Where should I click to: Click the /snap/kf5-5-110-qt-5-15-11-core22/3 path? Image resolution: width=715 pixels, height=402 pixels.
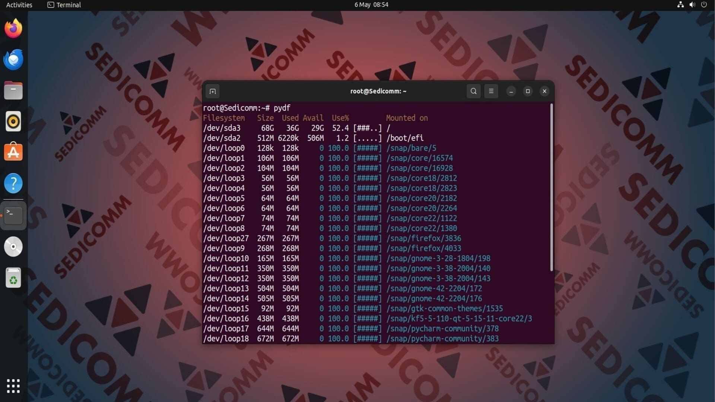click(x=459, y=319)
